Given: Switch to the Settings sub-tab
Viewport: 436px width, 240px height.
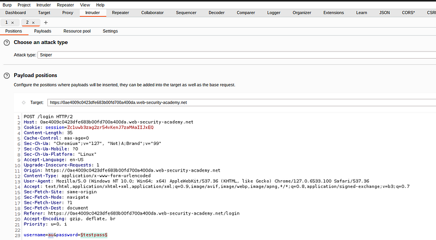Looking at the screenshot, I should [x=111, y=31].
